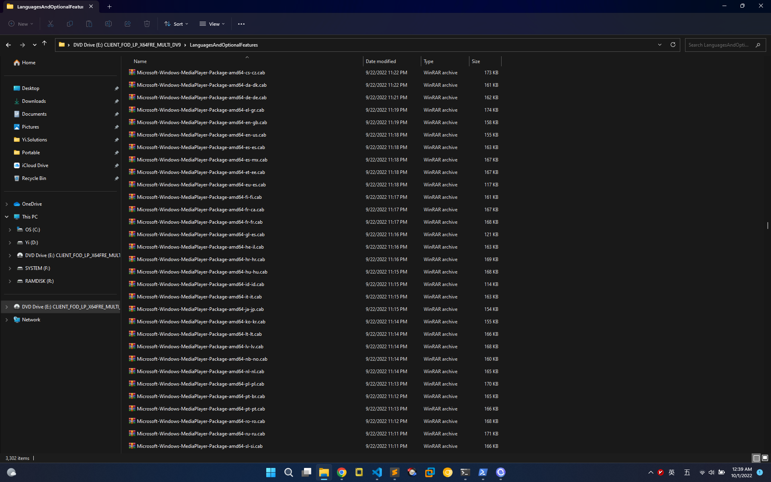This screenshot has height=482, width=771.
Task: Click the Search LanguagesAndOptionalFeatures field
Action: (719, 45)
